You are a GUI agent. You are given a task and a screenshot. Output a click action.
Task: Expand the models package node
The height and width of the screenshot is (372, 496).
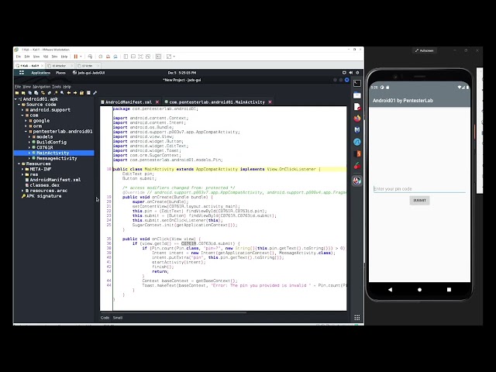pyautogui.click(x=29, y=136)
